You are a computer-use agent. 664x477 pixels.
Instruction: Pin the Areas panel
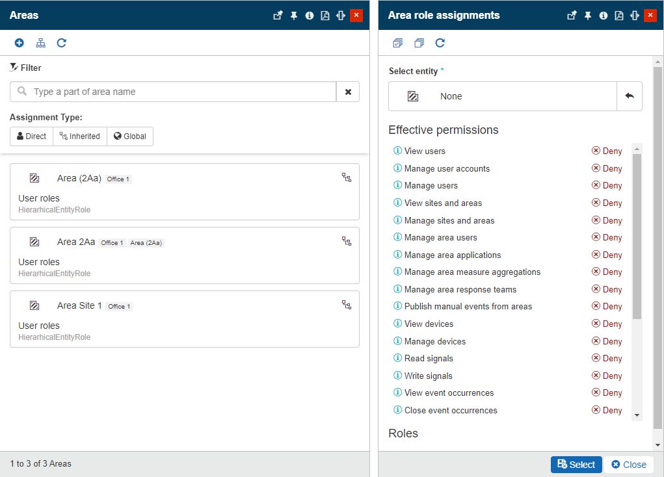[294, 16]
